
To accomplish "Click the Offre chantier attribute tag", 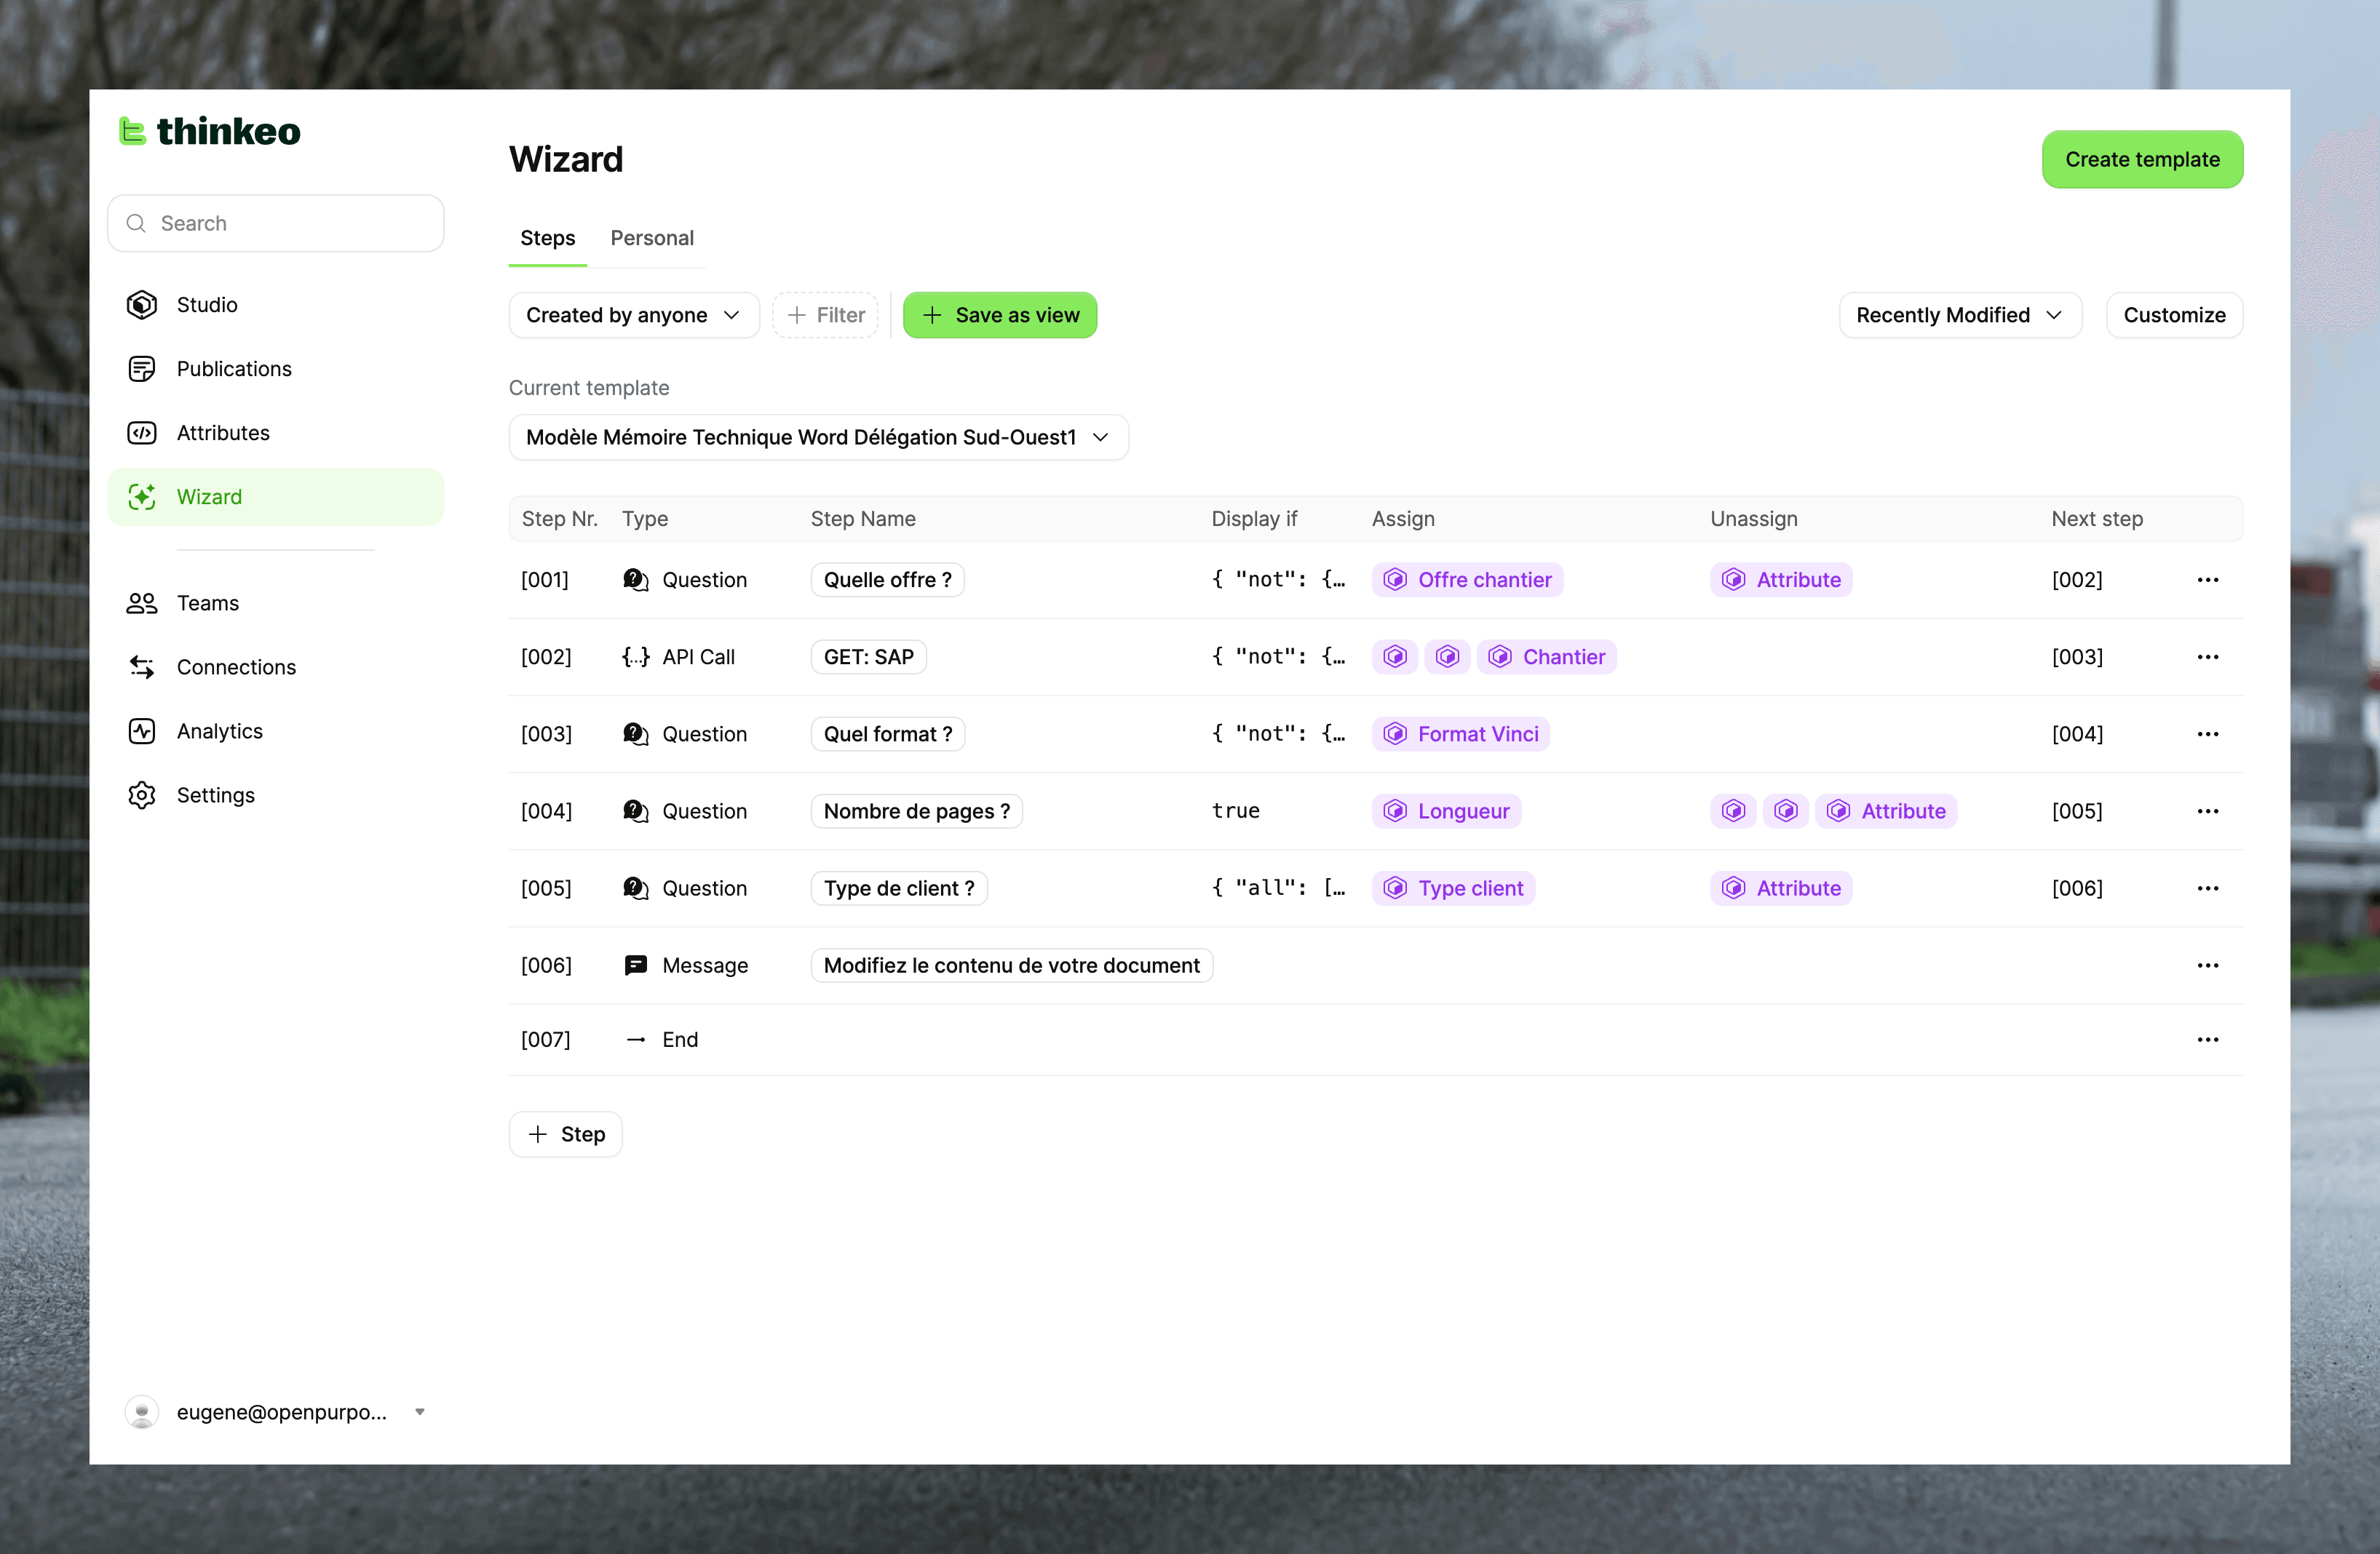I will click(1467, 580).
